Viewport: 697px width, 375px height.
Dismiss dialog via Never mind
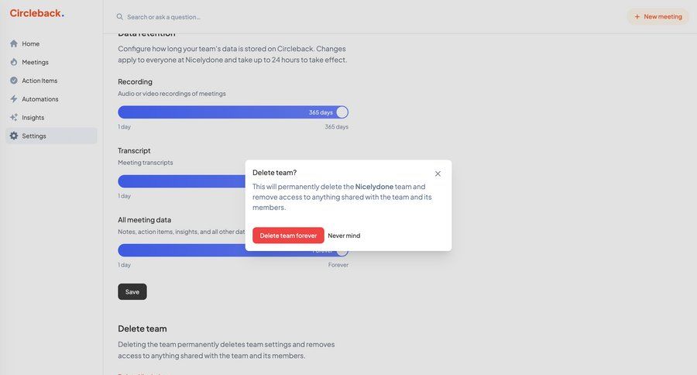(x=344, y=236)
